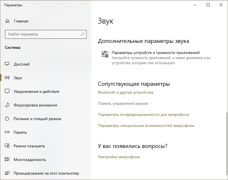
Task: Open Bluetooth и другие устройства link
Action: 125,92
